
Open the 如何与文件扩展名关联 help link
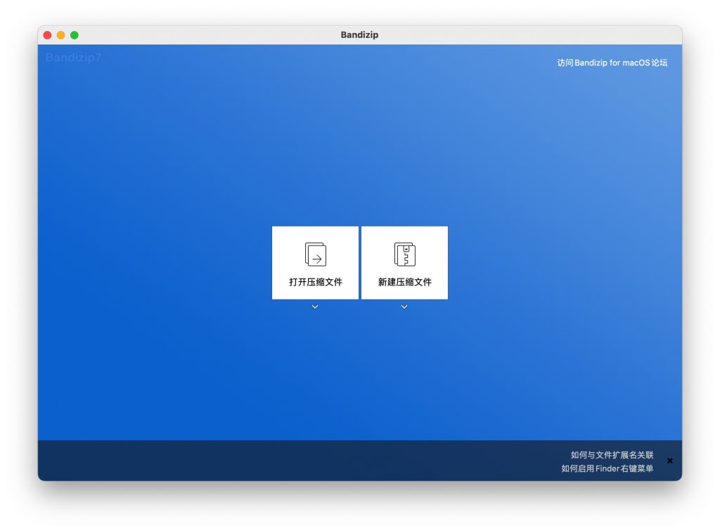coord(612,455)
